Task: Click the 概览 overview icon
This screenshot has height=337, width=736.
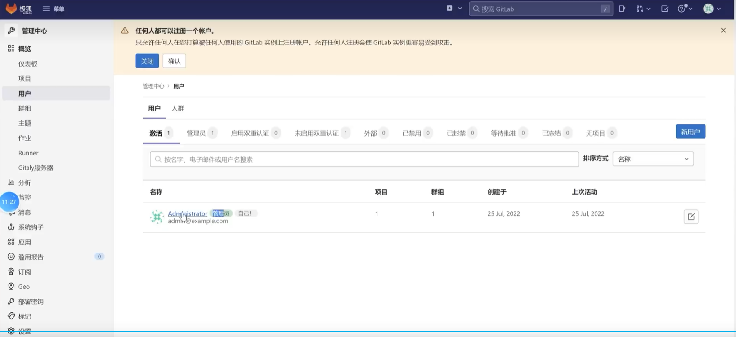Action: (11, 49)
